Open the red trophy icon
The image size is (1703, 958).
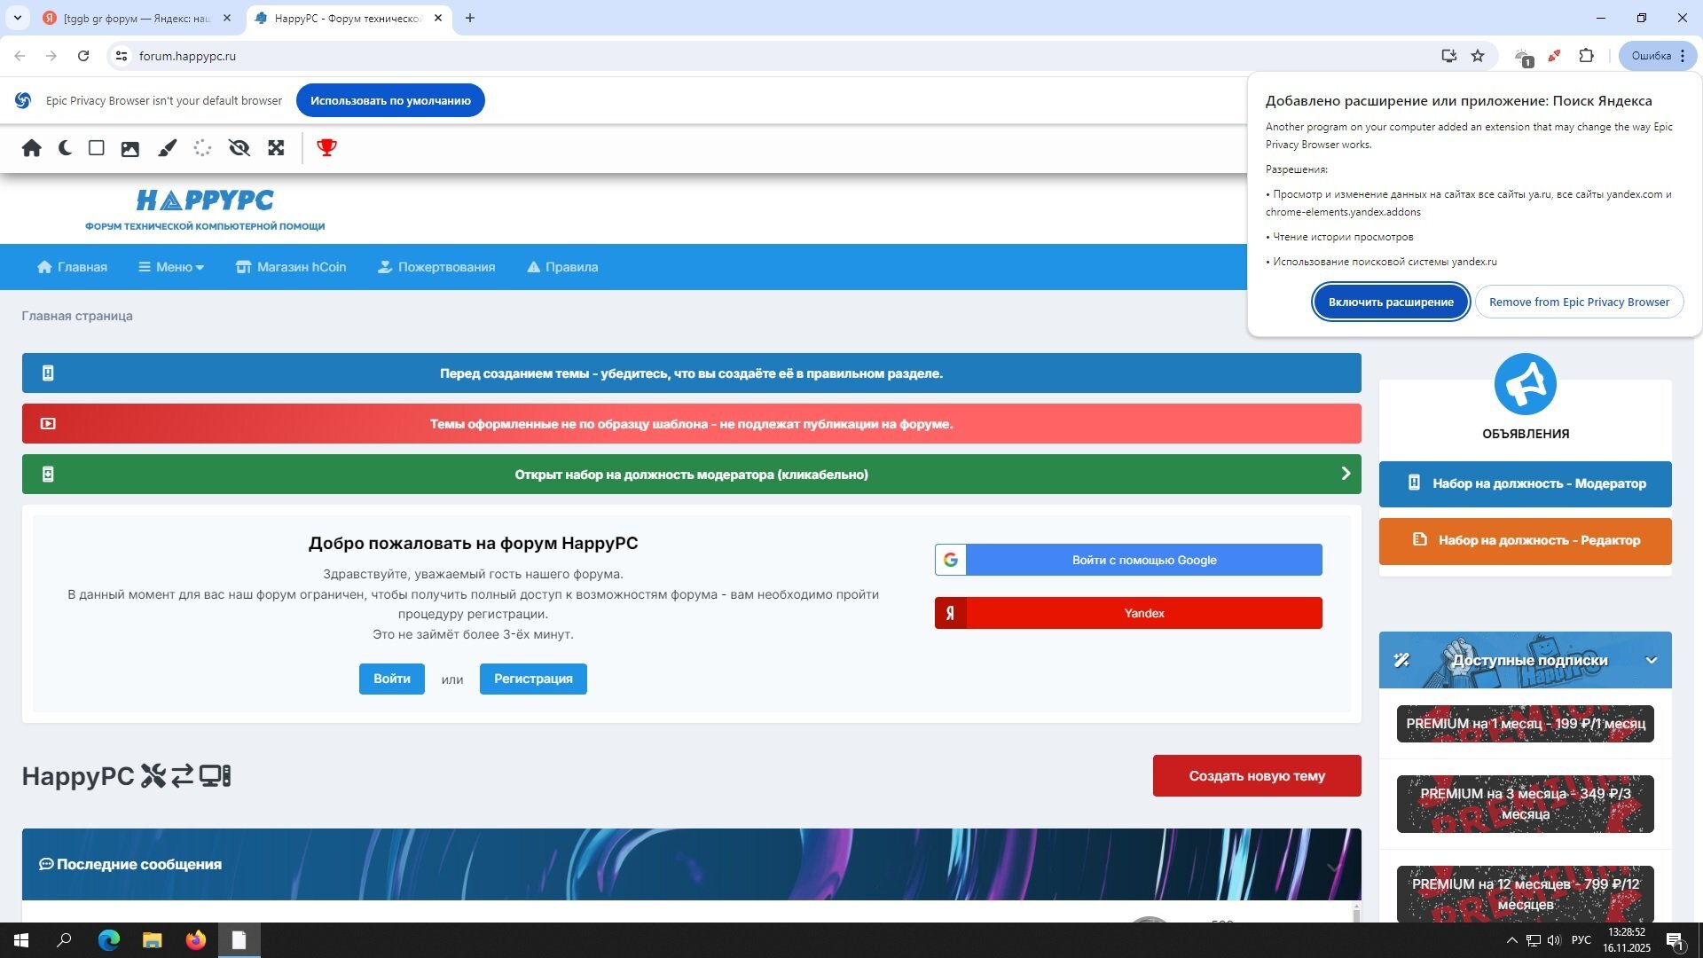[326, 148]
